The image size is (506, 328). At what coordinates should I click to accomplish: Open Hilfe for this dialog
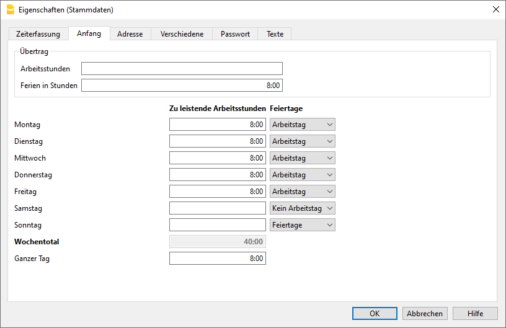point(475,314)
